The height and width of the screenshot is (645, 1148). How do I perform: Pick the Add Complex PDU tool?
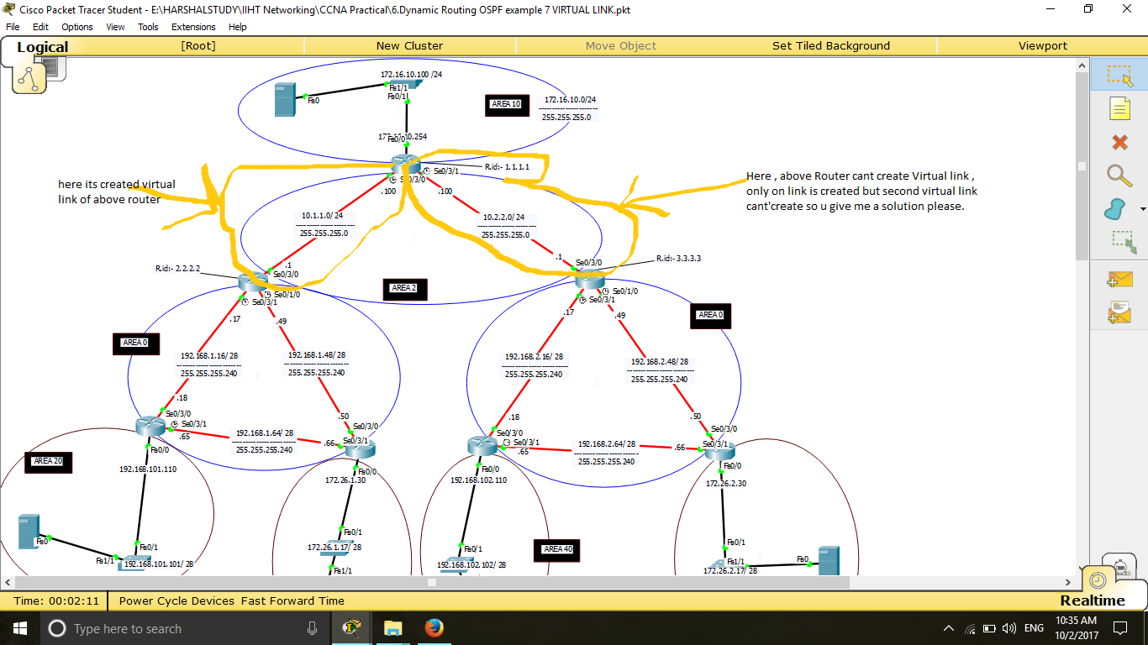tap(1119, 312)
